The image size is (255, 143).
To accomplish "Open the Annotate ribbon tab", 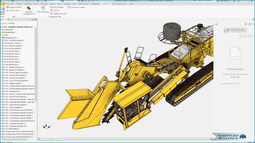I will (x=44, y=4).
